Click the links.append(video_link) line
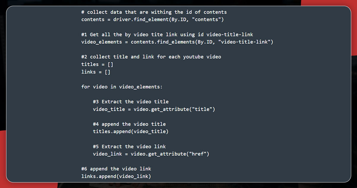This screenshot has height=188, width=357. coord(116,176)
